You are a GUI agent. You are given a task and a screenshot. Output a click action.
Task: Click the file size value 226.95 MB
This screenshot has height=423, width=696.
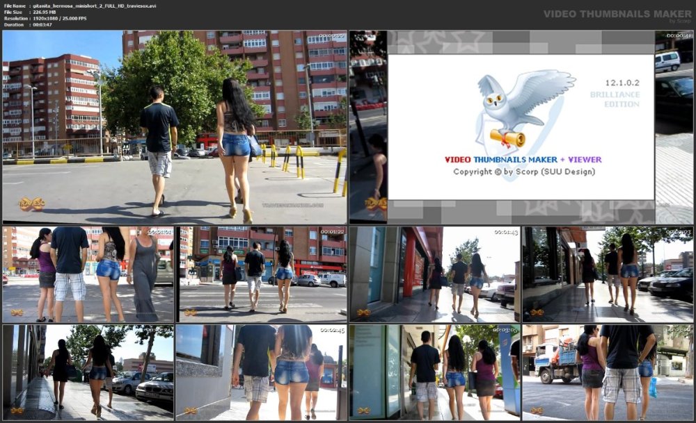point(45,13)
